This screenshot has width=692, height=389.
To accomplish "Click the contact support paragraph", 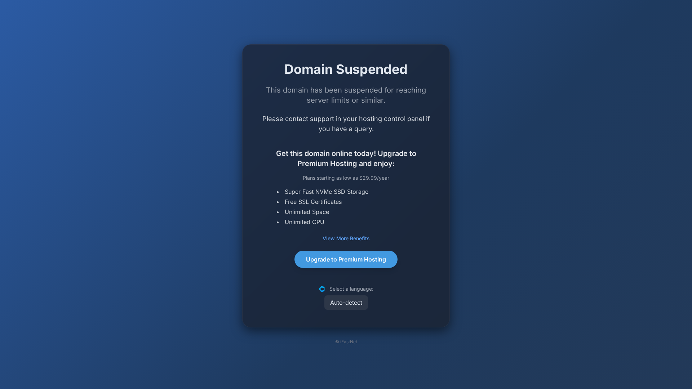I will click(x=346, y=124).
